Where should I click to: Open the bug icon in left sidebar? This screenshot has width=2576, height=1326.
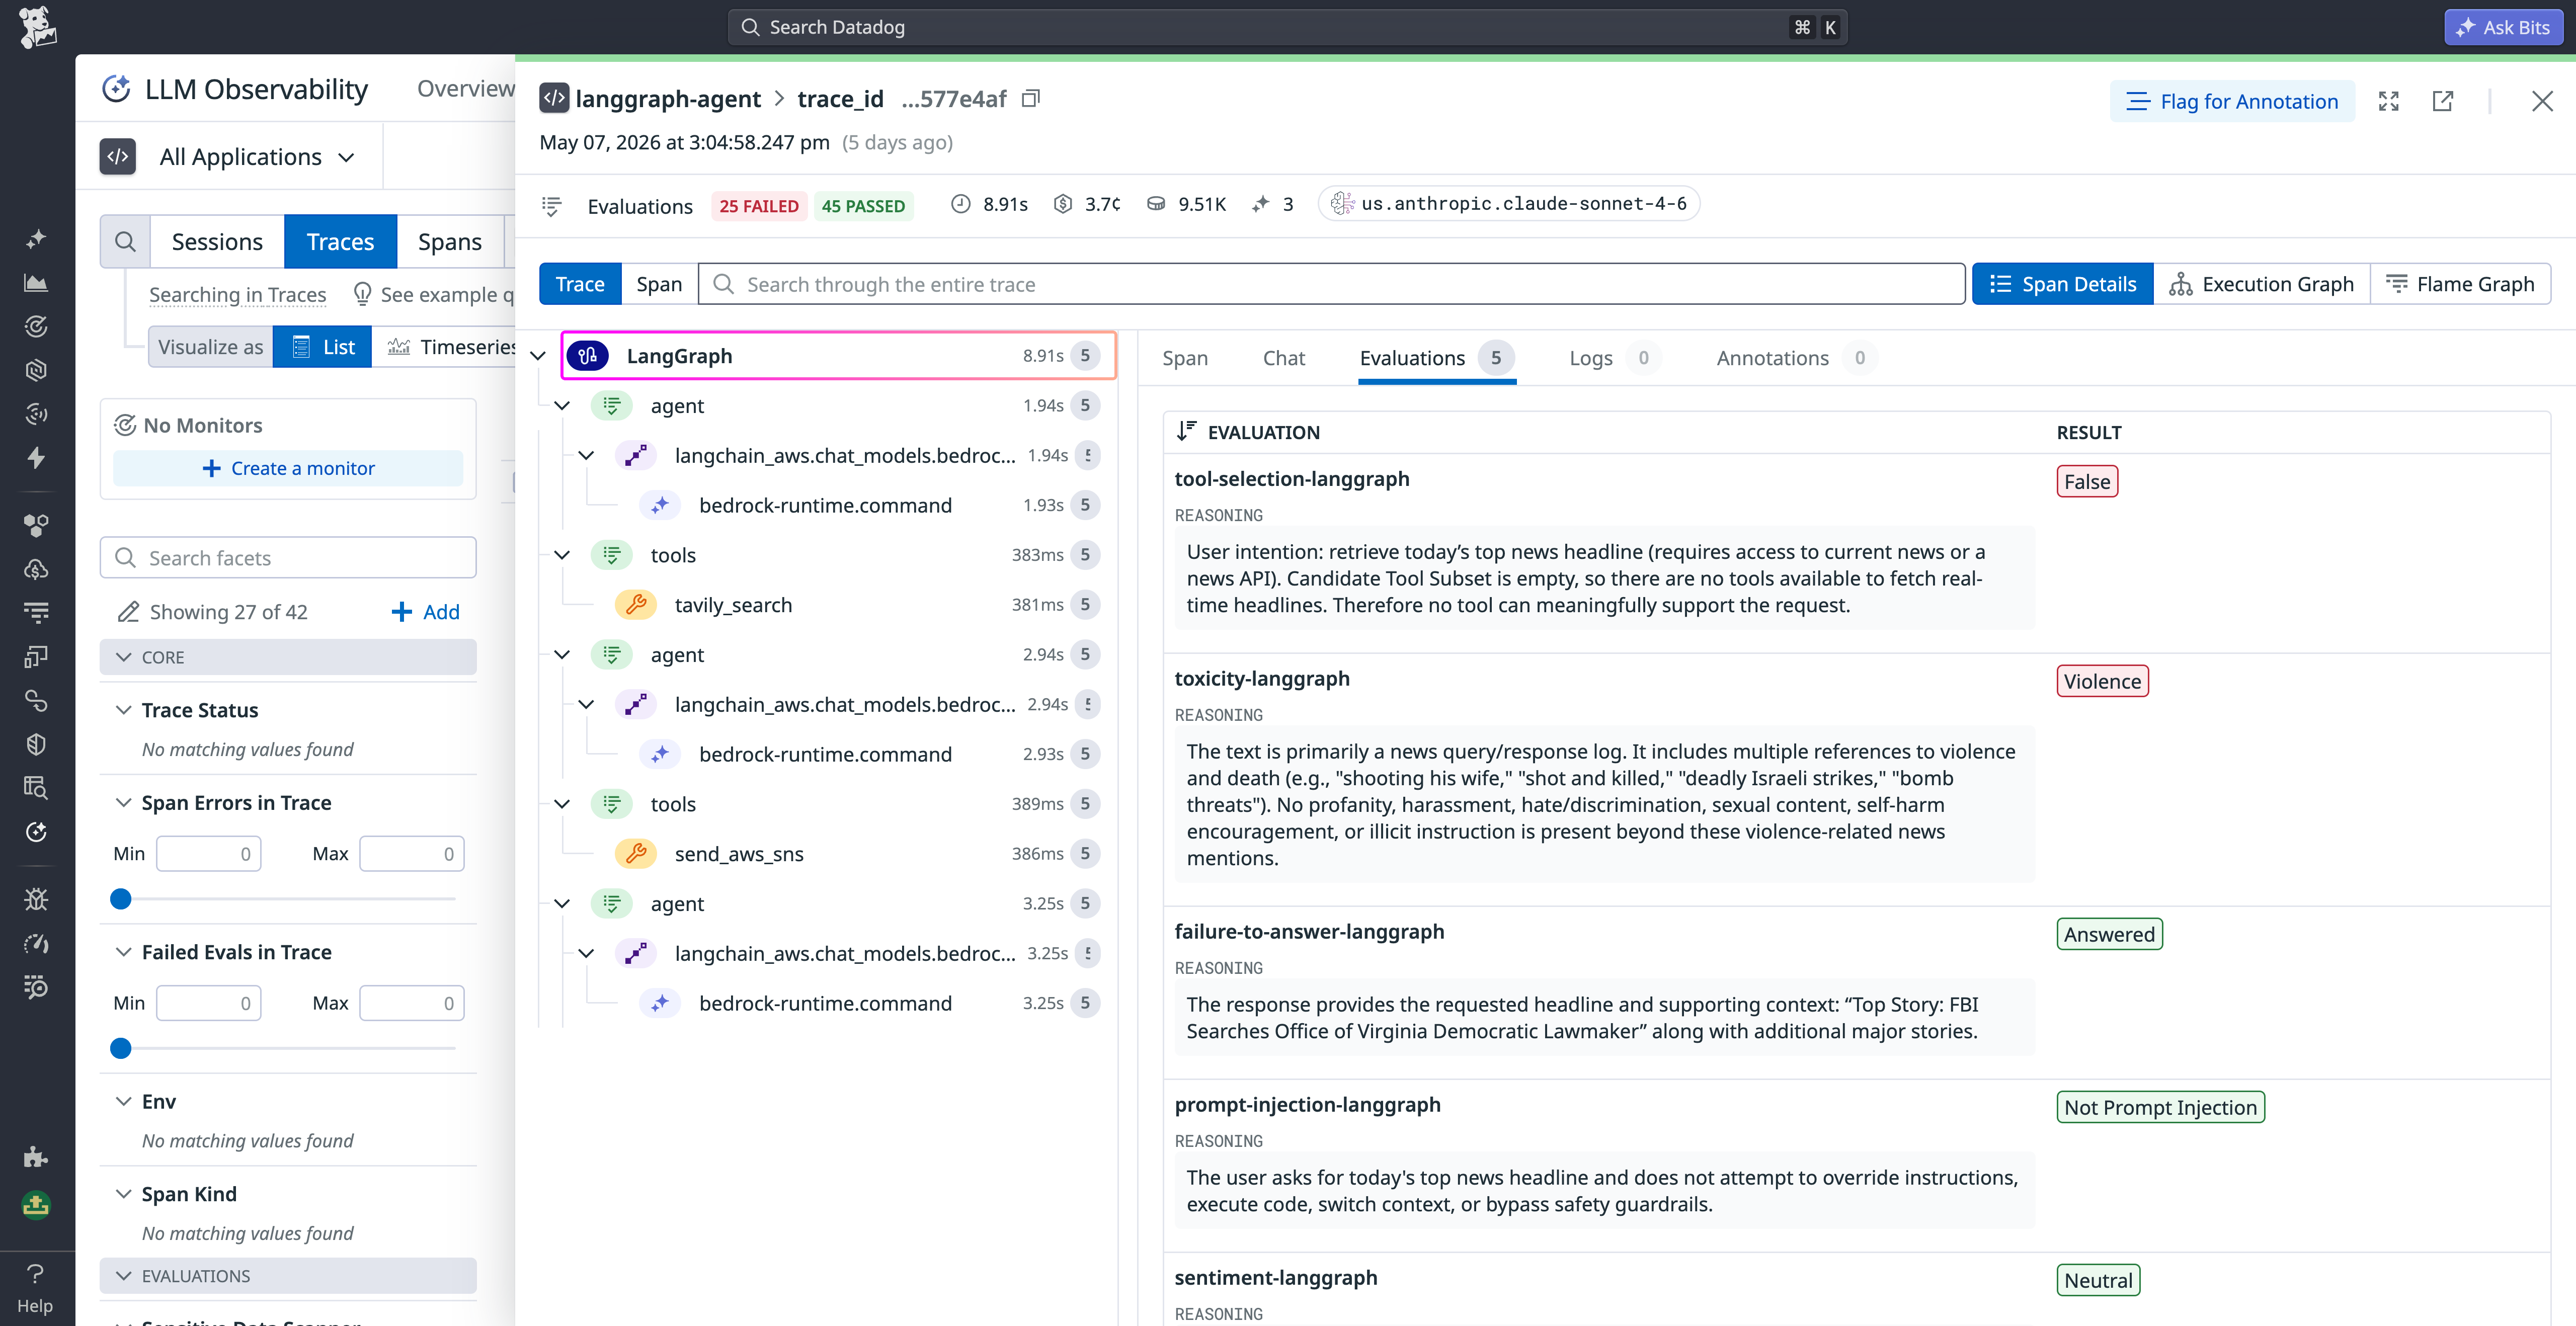click(36, 900)
